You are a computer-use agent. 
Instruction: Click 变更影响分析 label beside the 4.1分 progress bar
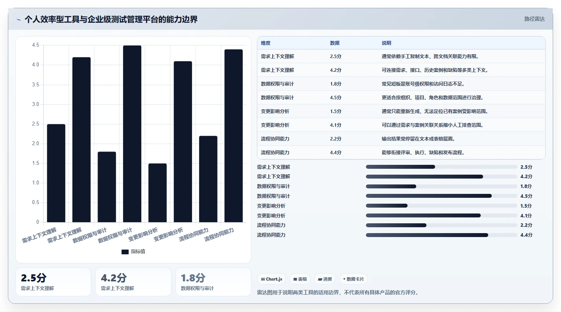click(271, 215)
